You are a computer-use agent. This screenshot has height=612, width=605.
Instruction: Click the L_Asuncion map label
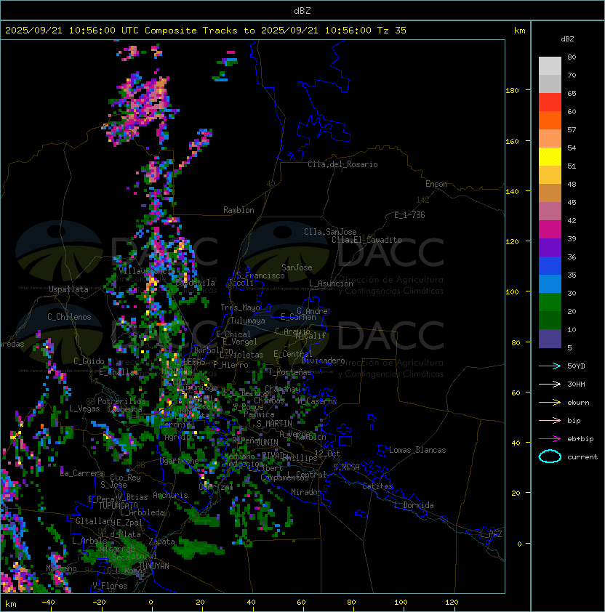331,283
